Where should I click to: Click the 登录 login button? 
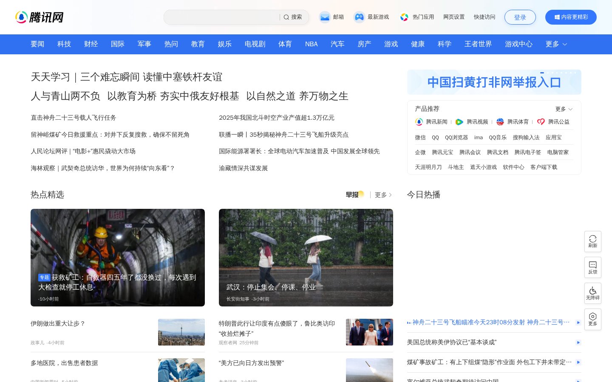[x=520, y=17]
